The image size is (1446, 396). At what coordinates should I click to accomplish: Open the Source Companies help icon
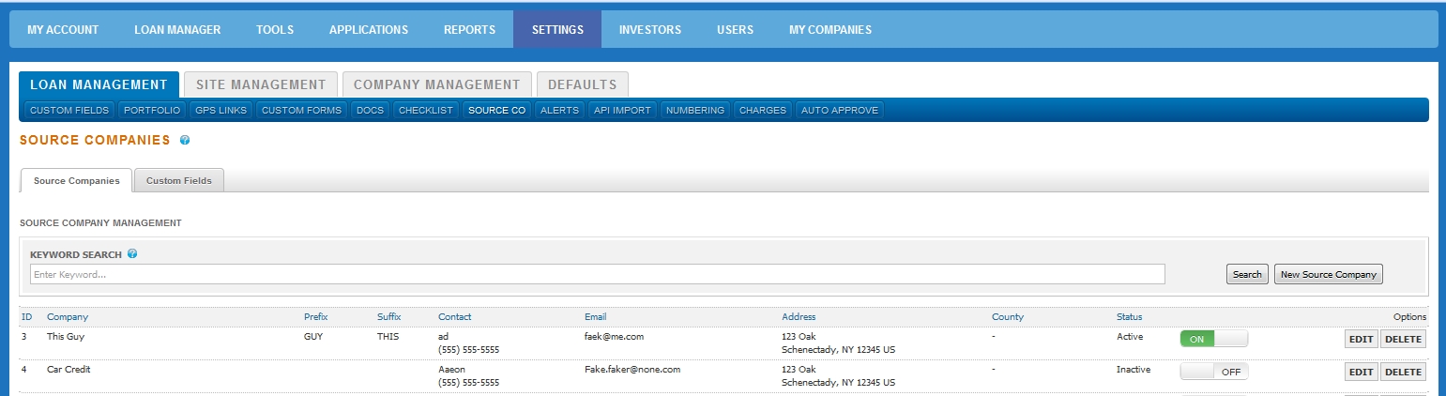(185, 140)
